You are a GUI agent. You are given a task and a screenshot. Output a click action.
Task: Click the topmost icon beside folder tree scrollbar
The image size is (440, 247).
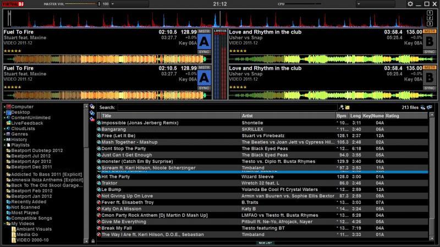click(92, 106)
